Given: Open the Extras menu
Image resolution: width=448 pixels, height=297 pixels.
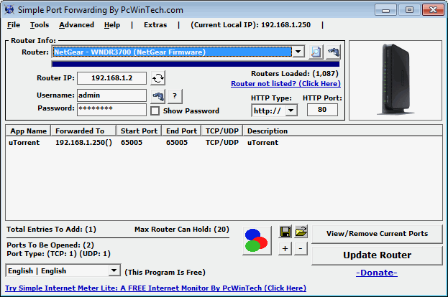Looking at the screenshot, I should pyautogui.click(x=155, y=25).
